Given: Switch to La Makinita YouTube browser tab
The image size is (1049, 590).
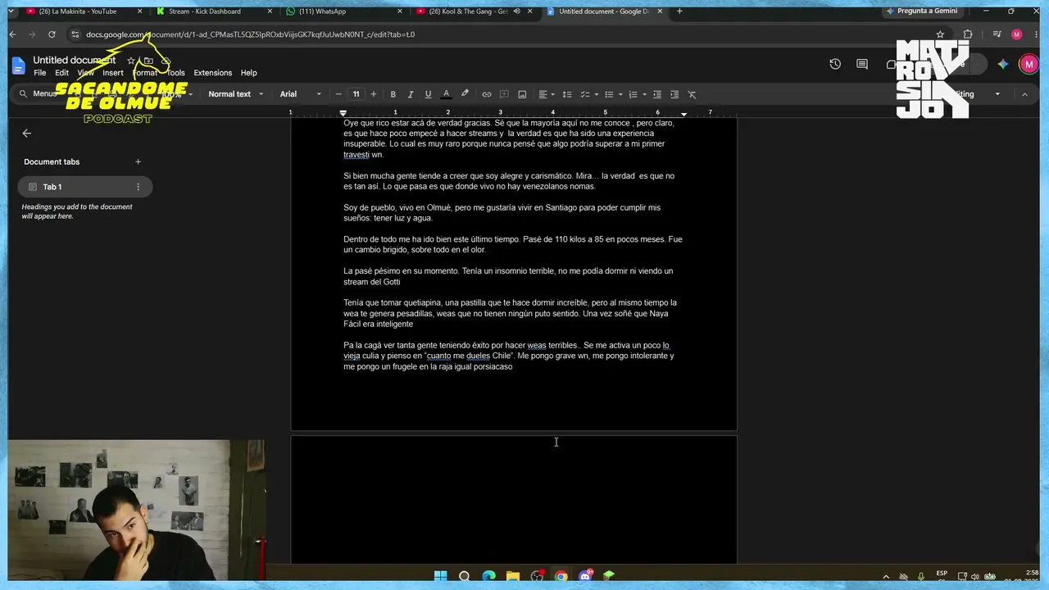Looking at the screenshot, I should (82, 11).
